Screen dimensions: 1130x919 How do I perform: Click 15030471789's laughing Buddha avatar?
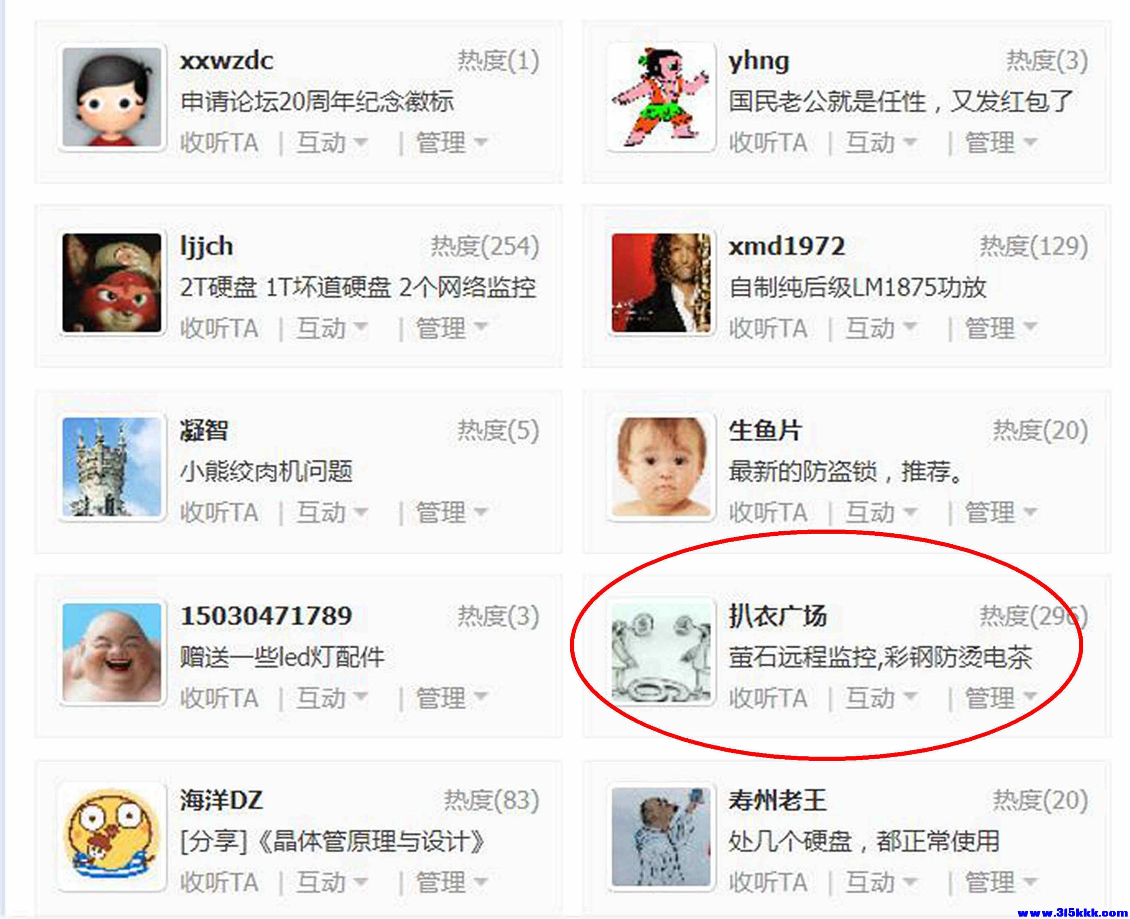point(112,652)
